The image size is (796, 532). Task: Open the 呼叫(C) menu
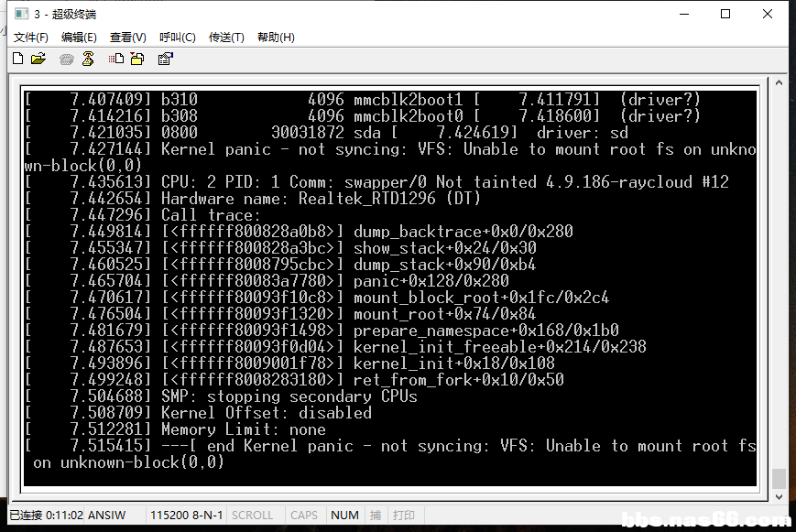[177, 37]
